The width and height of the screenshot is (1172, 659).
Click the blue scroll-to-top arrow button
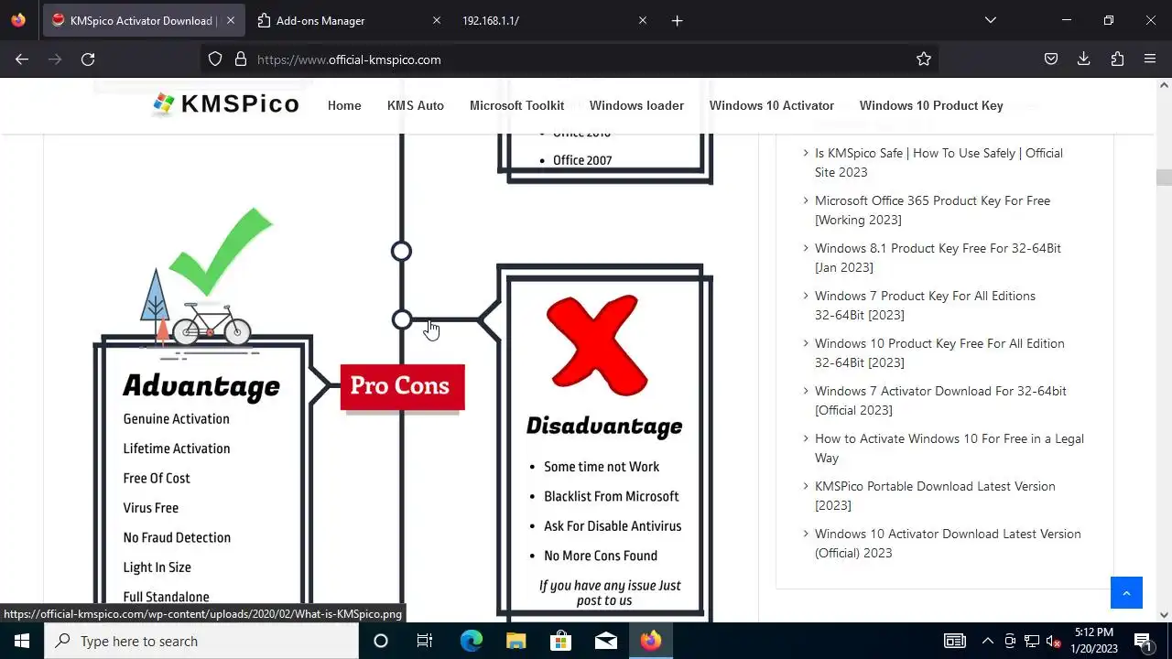tap(1126, 593)
